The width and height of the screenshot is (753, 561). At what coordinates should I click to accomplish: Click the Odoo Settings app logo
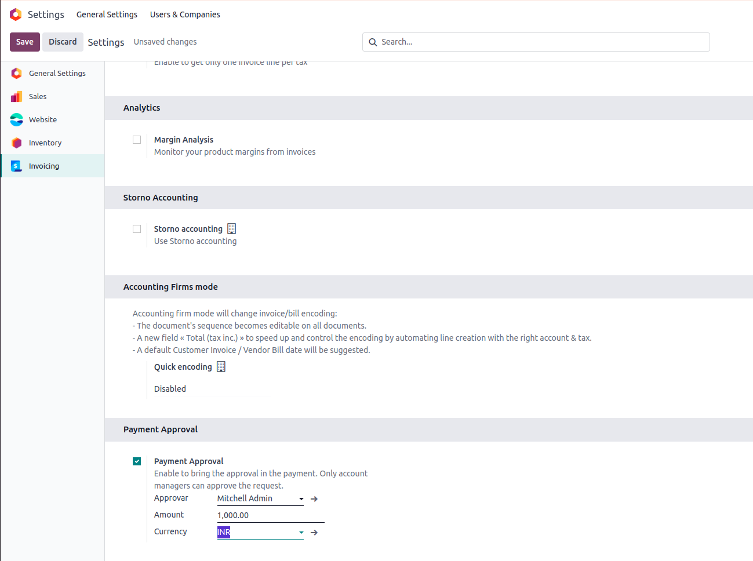coord(16,14)
